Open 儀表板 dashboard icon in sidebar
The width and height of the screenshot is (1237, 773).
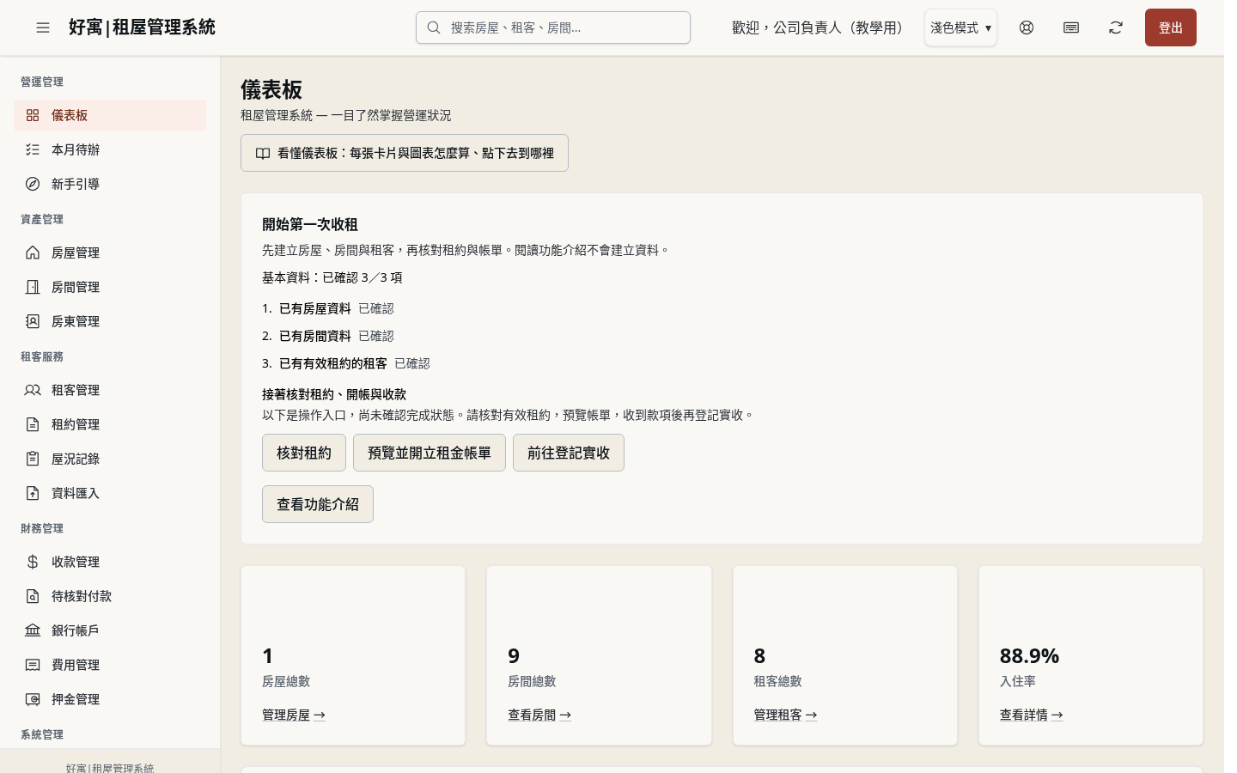click(33, 115)
